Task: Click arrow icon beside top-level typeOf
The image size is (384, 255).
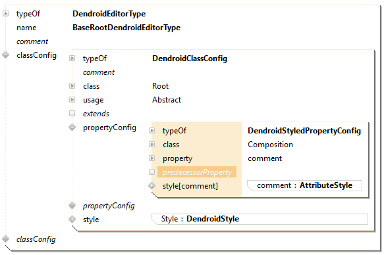Action: (x=6, y=13)
